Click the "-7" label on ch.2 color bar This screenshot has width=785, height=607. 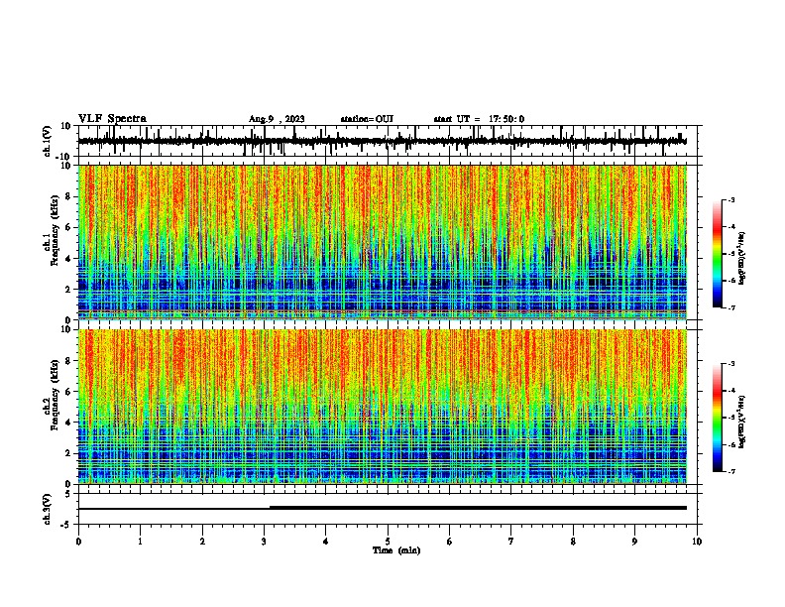point(731,472)
